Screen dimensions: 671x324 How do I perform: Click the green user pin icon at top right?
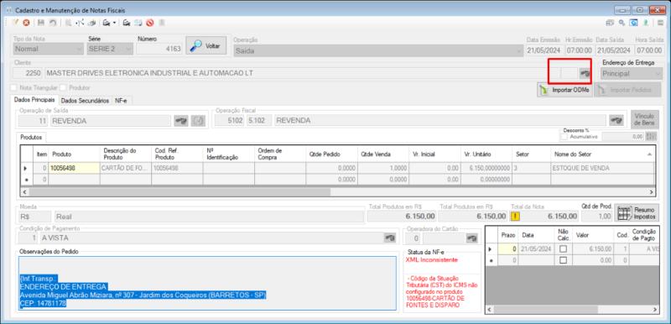(x=645, y=23)
